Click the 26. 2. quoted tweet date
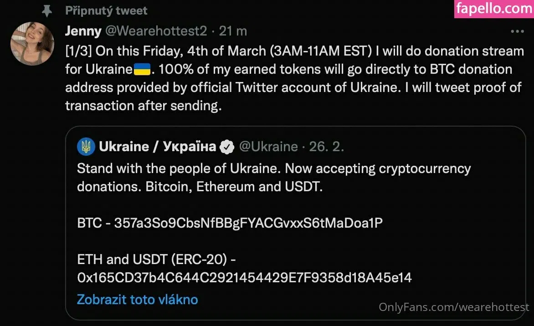The width and height of the screenshot is (534, 326). (x=326, y=147)
